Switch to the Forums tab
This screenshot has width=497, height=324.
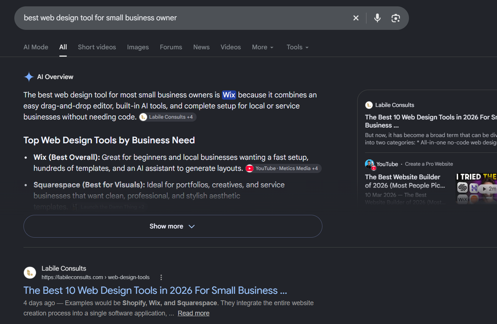click(x=171, y=47)
